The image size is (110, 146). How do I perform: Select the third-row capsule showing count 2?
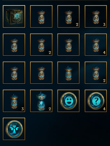click(x=96, y=73)
